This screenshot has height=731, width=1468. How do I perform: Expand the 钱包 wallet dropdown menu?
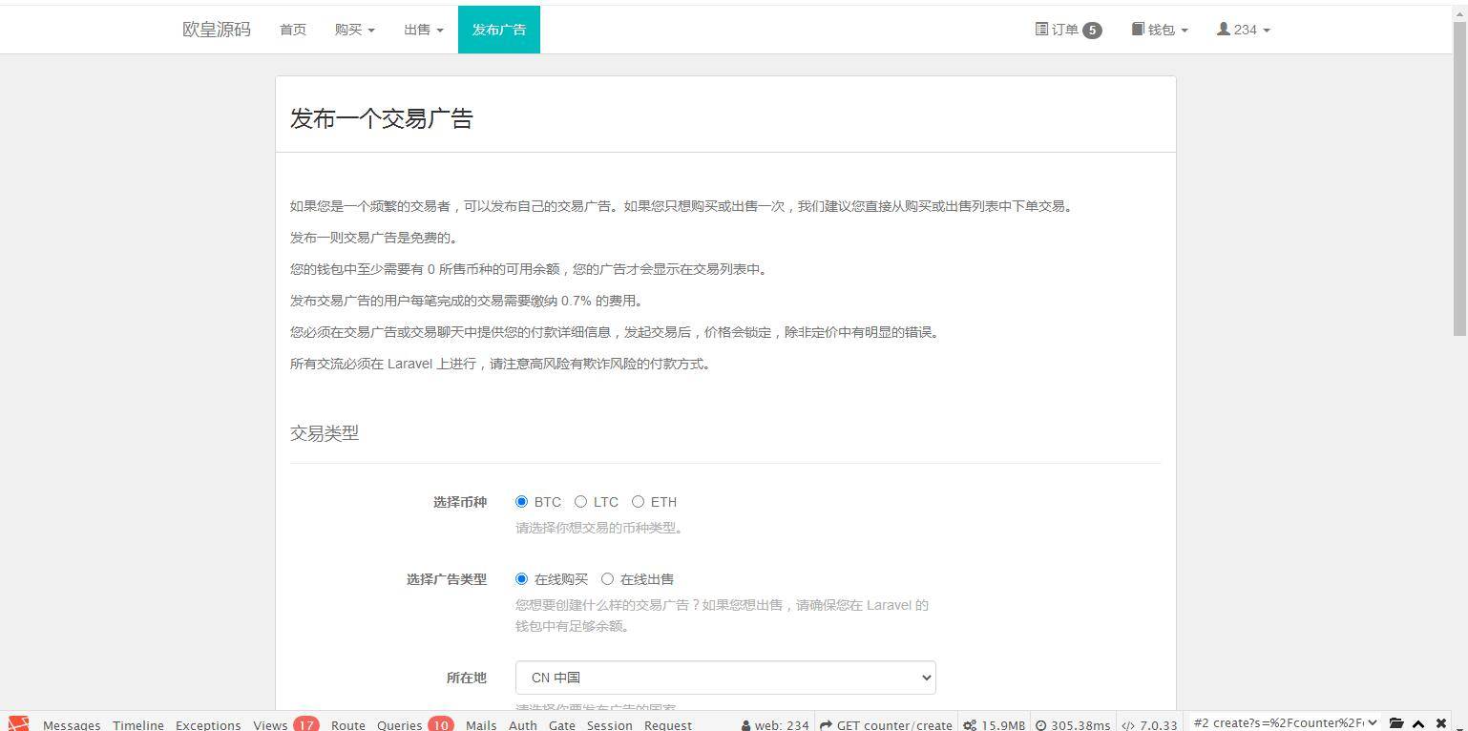tap(1159, 30)
